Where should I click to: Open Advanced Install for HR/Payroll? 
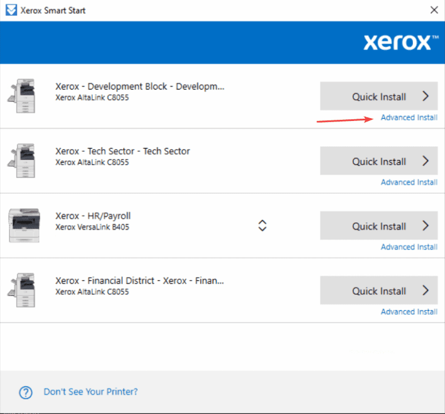(409, 247)
